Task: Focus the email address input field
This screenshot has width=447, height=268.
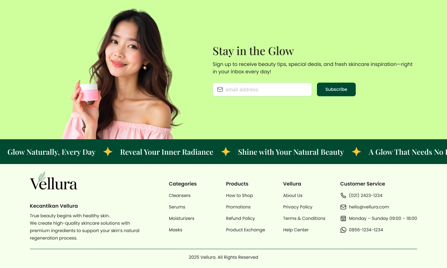Action: 262,89
